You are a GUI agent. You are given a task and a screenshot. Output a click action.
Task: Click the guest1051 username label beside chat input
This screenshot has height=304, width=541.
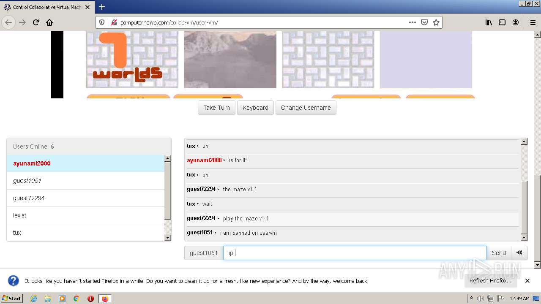coord(204,253)
